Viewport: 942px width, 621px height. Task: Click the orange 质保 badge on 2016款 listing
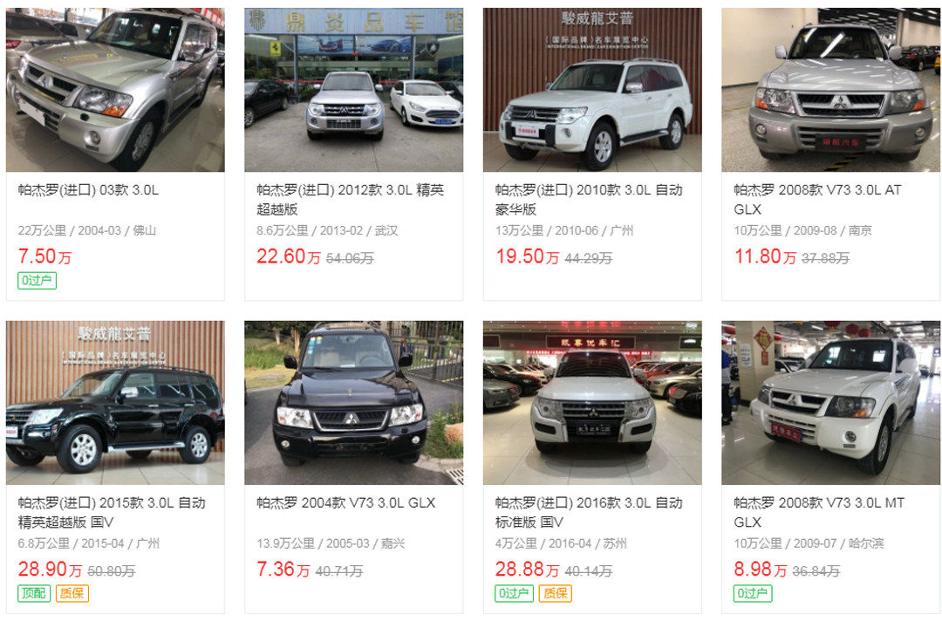tap(555, 593)
